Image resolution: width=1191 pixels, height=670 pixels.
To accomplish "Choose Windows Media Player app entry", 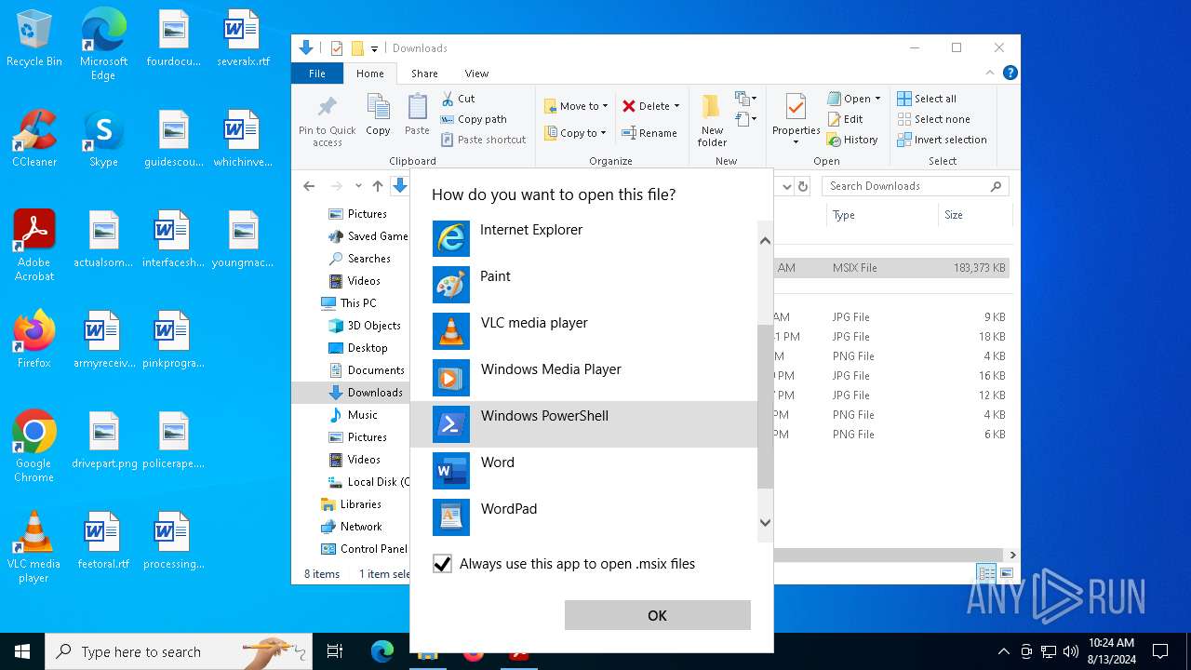I will (x=583, y=378).
